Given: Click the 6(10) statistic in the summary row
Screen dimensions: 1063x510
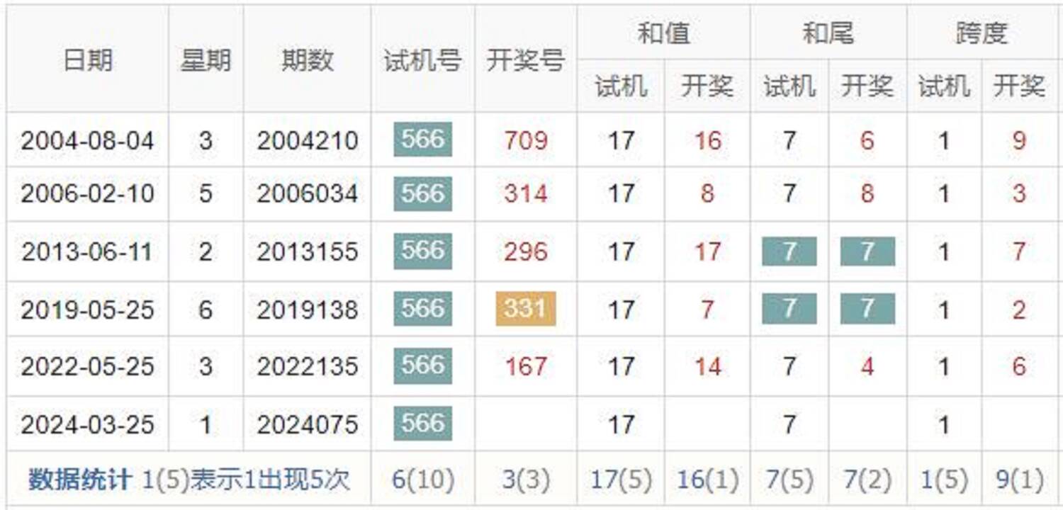Looking at the screenshot, I should pyautogui.click(x=422, y=480).
